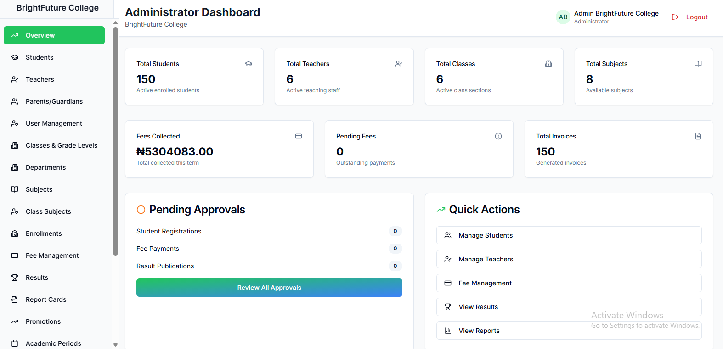Image resolution: width=723 pixels, height=349 pixels.
Task: Open the Overview sidebar item
Action: [x=54, y=35]
